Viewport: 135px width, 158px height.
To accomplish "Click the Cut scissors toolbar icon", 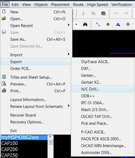I will click(83, 13).
